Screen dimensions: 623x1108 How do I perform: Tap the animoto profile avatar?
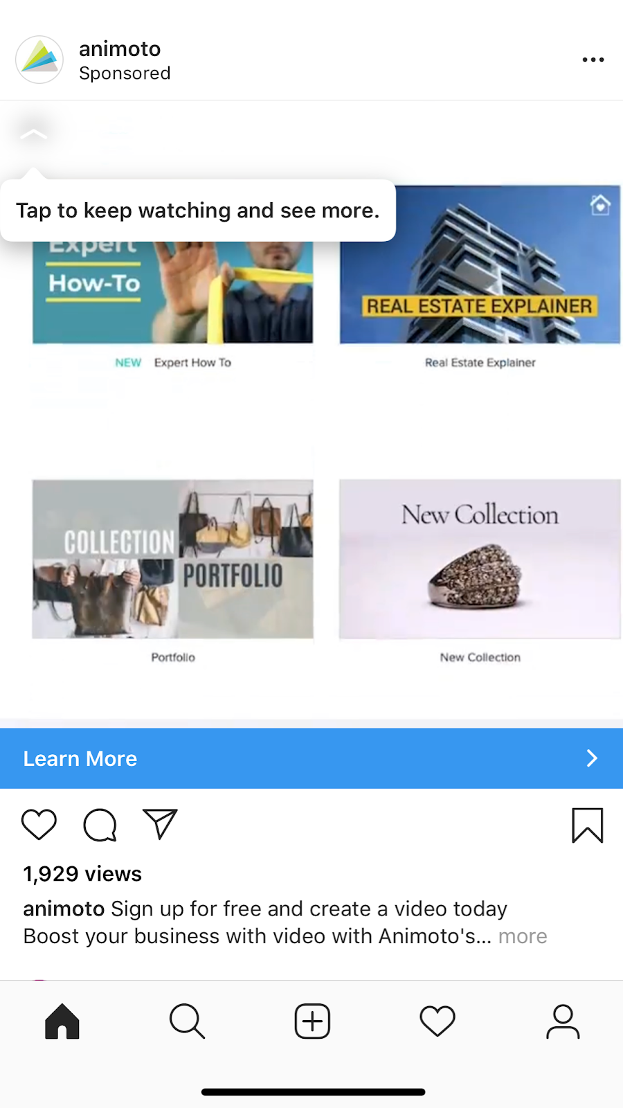39,60
